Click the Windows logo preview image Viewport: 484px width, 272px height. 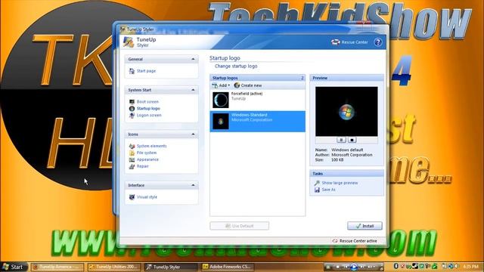(346, 111)
